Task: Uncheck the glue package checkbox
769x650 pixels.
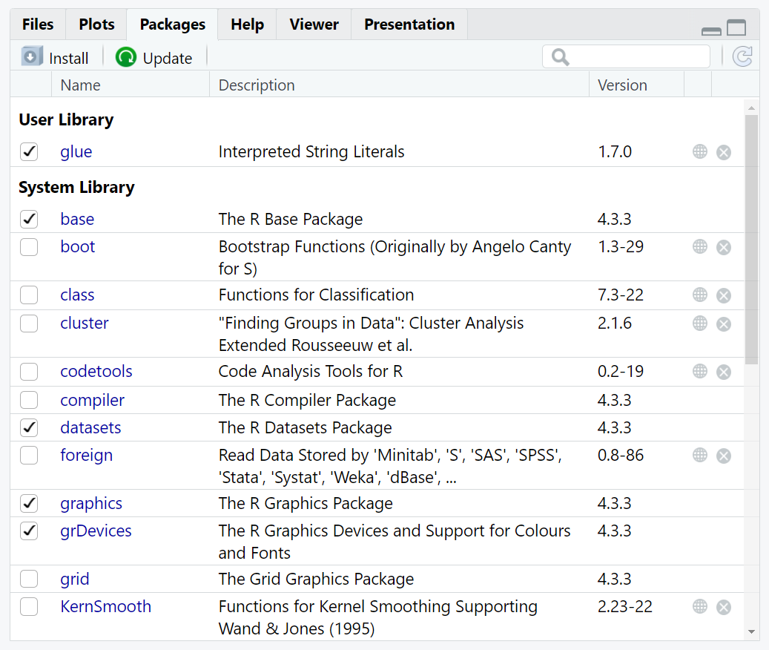Action: tap(28, 151)
